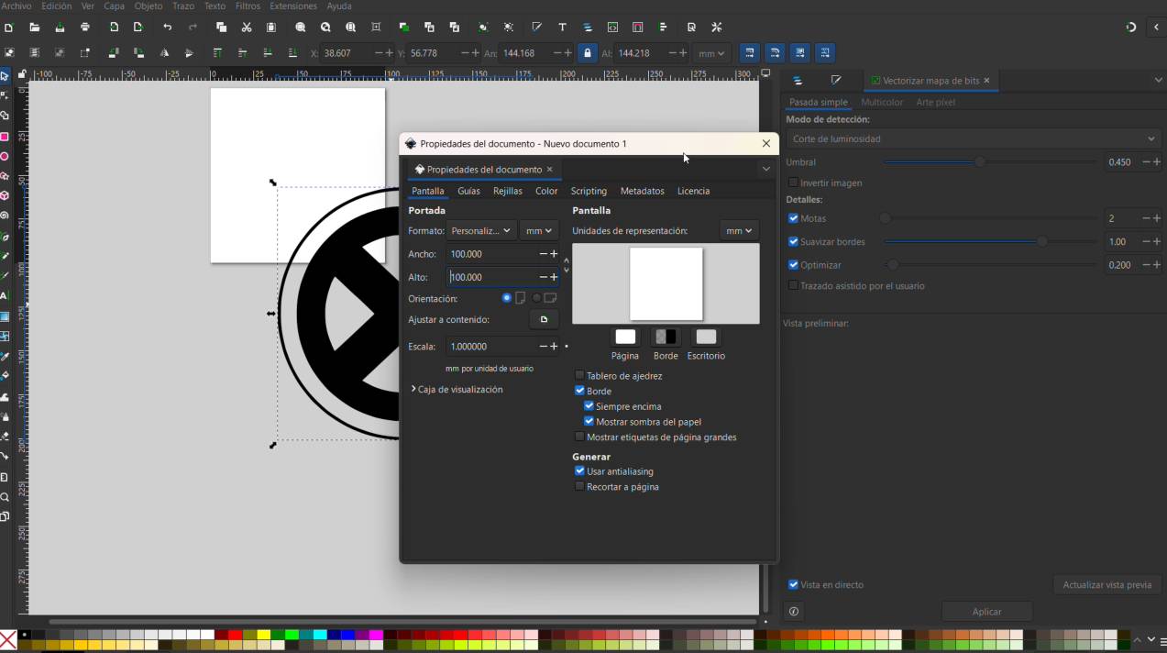
Task: Increase Ancho with plus button
Action: 554,254
